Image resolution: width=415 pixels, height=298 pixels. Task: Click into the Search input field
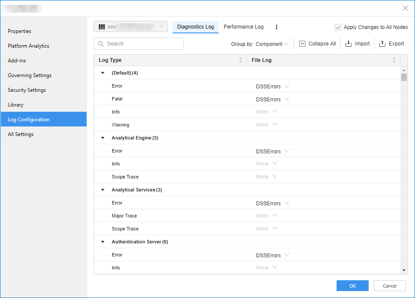click(143, 44)
